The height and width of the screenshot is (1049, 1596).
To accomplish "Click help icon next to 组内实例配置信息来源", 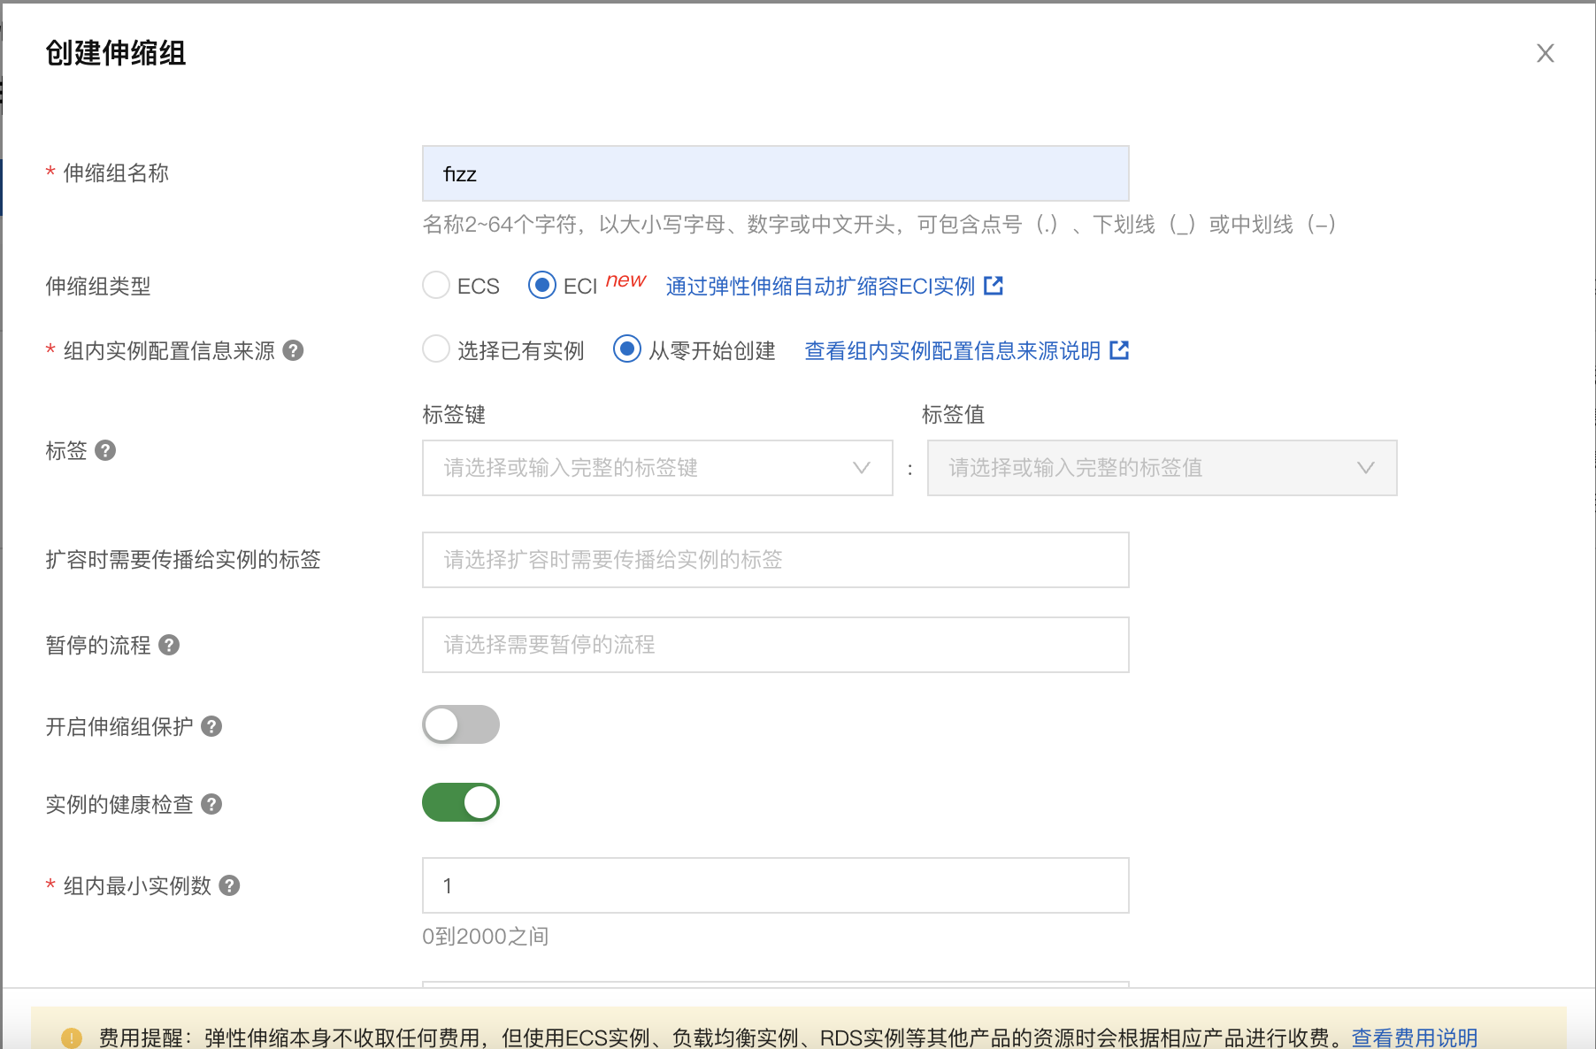I will [x=293, y=350].
